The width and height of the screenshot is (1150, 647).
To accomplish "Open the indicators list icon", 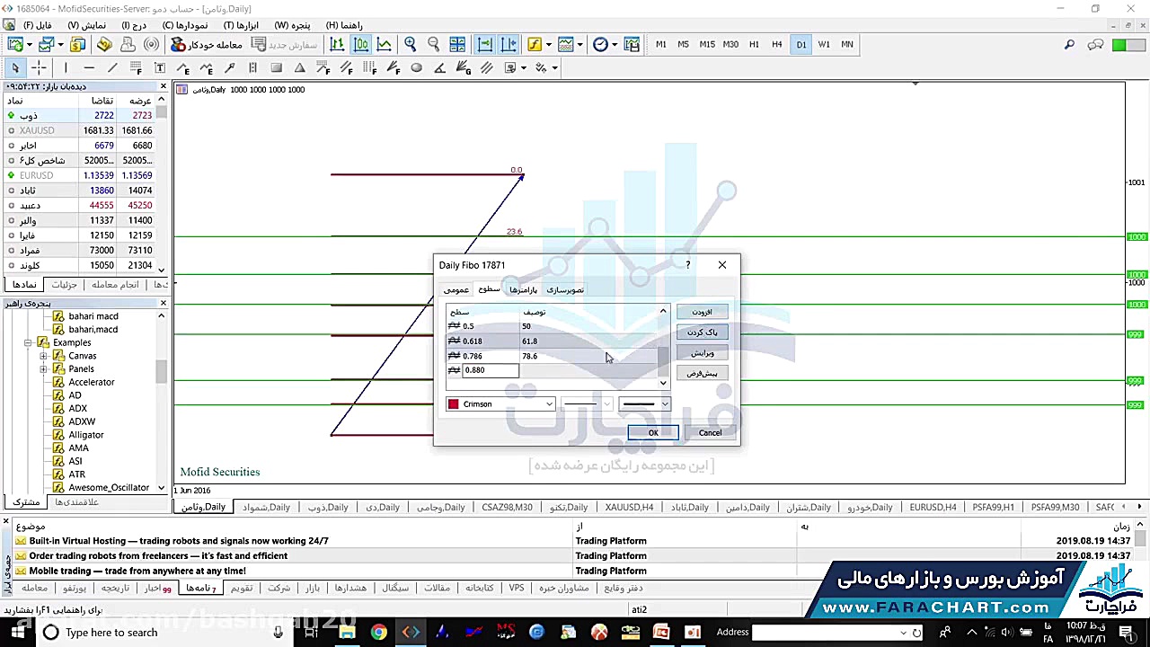I will [x=535, y=44].
